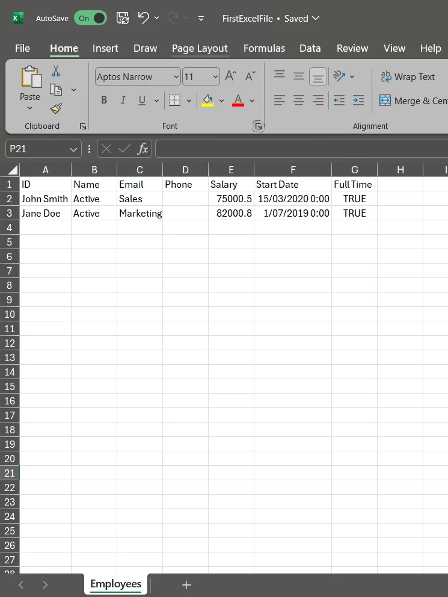Click the Name Box showing P21

(x=37, y=149)
